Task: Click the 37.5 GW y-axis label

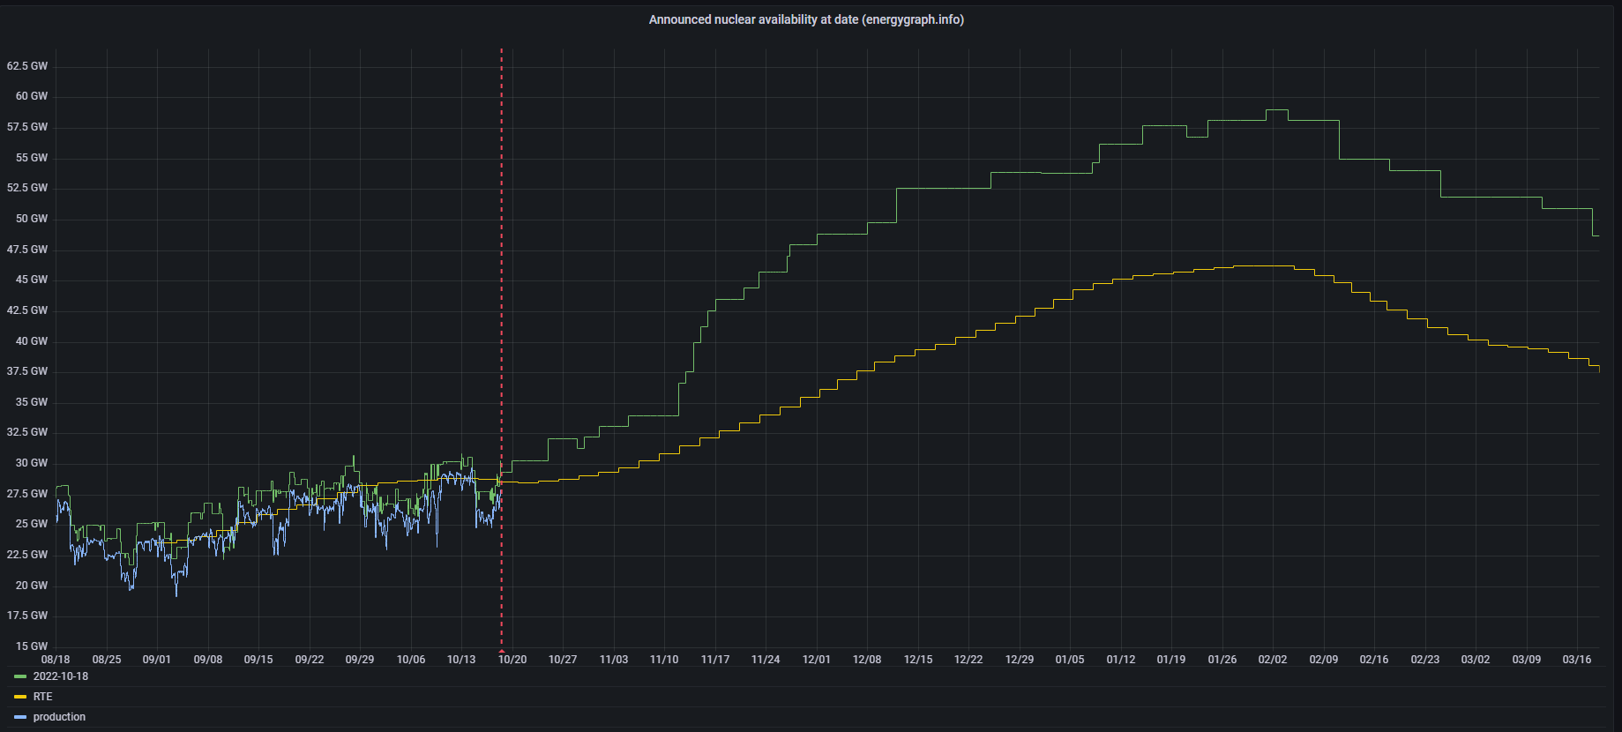Action: (x=27, y=371)
